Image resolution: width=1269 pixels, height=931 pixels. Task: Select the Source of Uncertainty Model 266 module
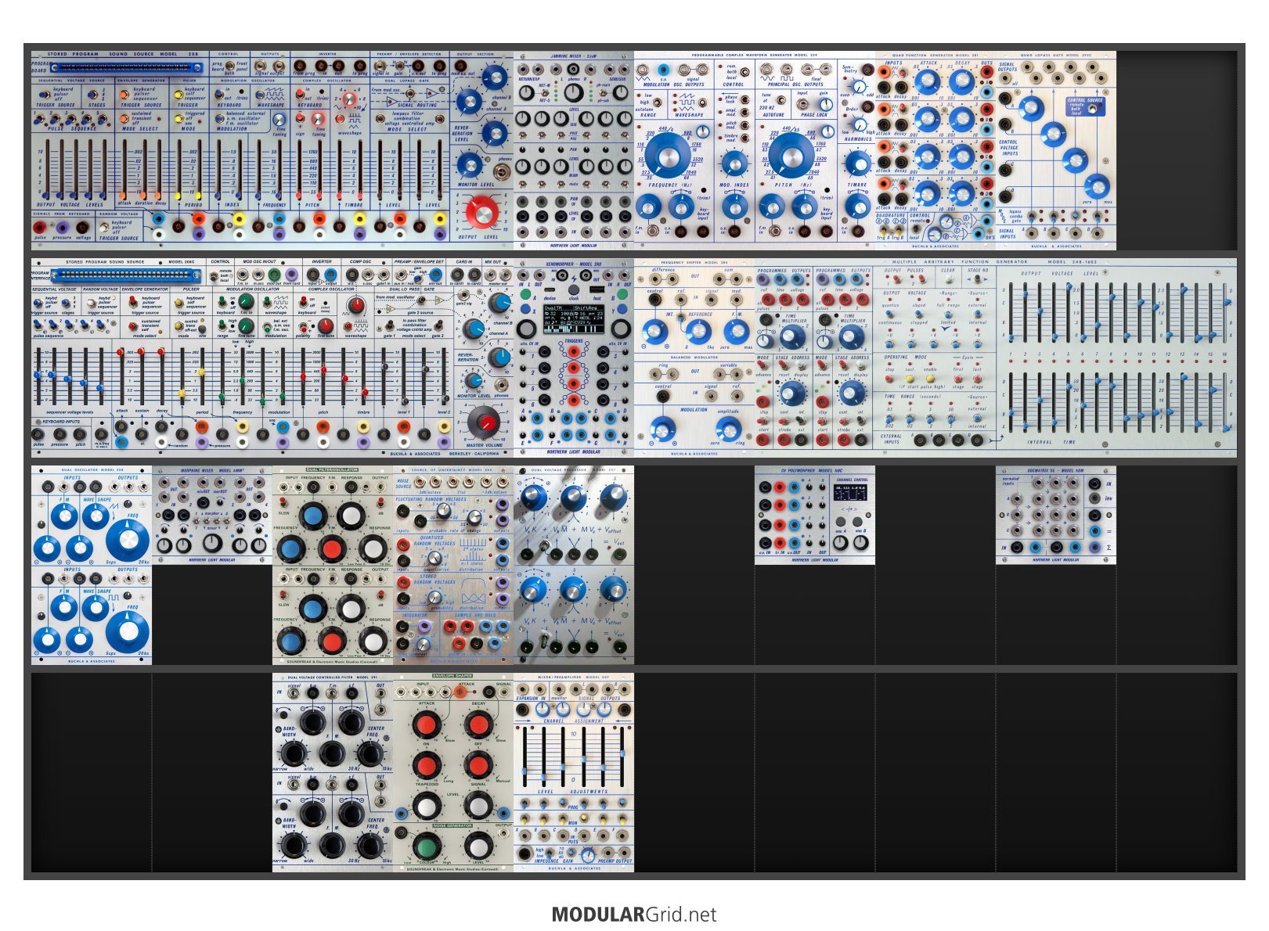click(x=453, y=565)
